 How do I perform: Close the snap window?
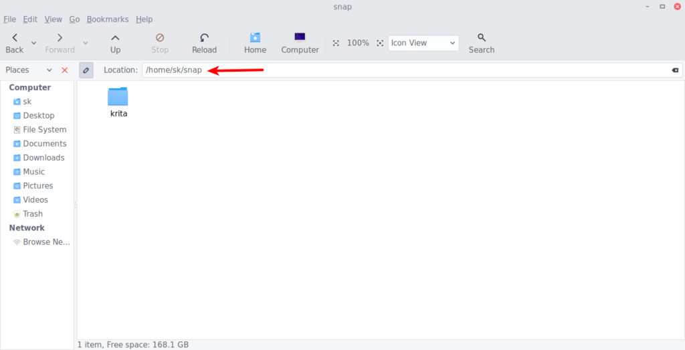(x=677, y=7)
